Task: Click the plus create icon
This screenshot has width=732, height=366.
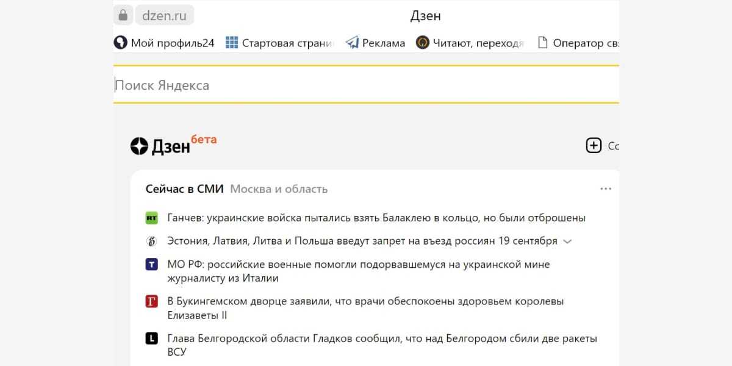Action: click(594, 146)
